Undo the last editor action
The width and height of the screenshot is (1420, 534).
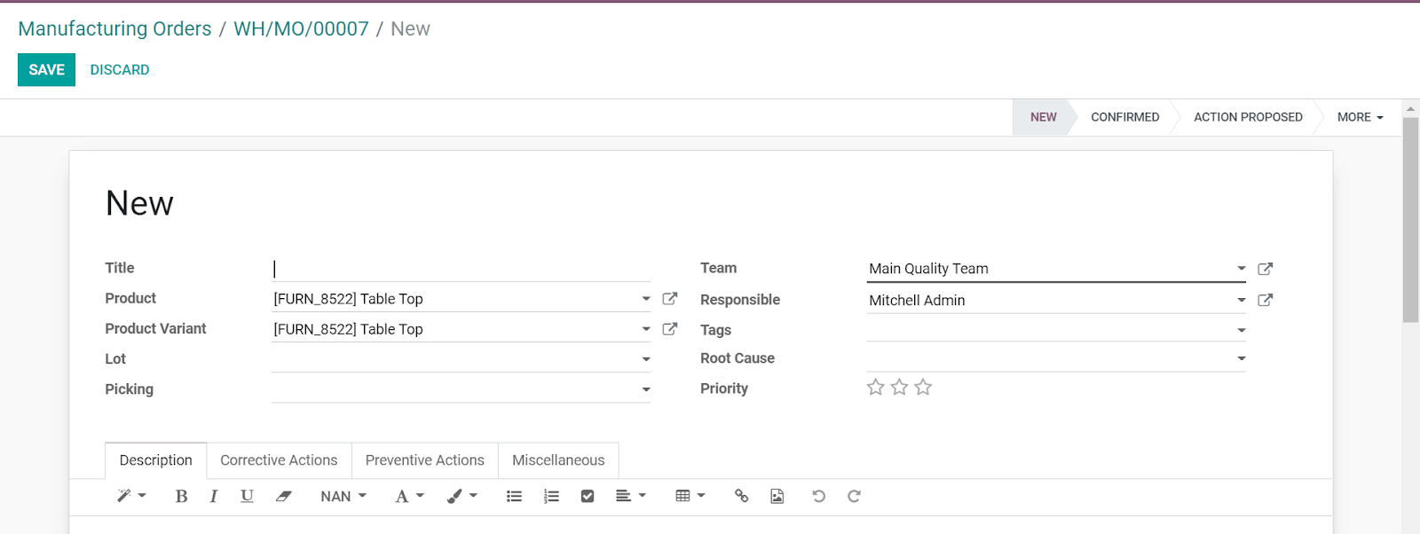coord(818,496)
